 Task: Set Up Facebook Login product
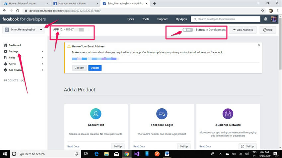click(x=184, y=146)
